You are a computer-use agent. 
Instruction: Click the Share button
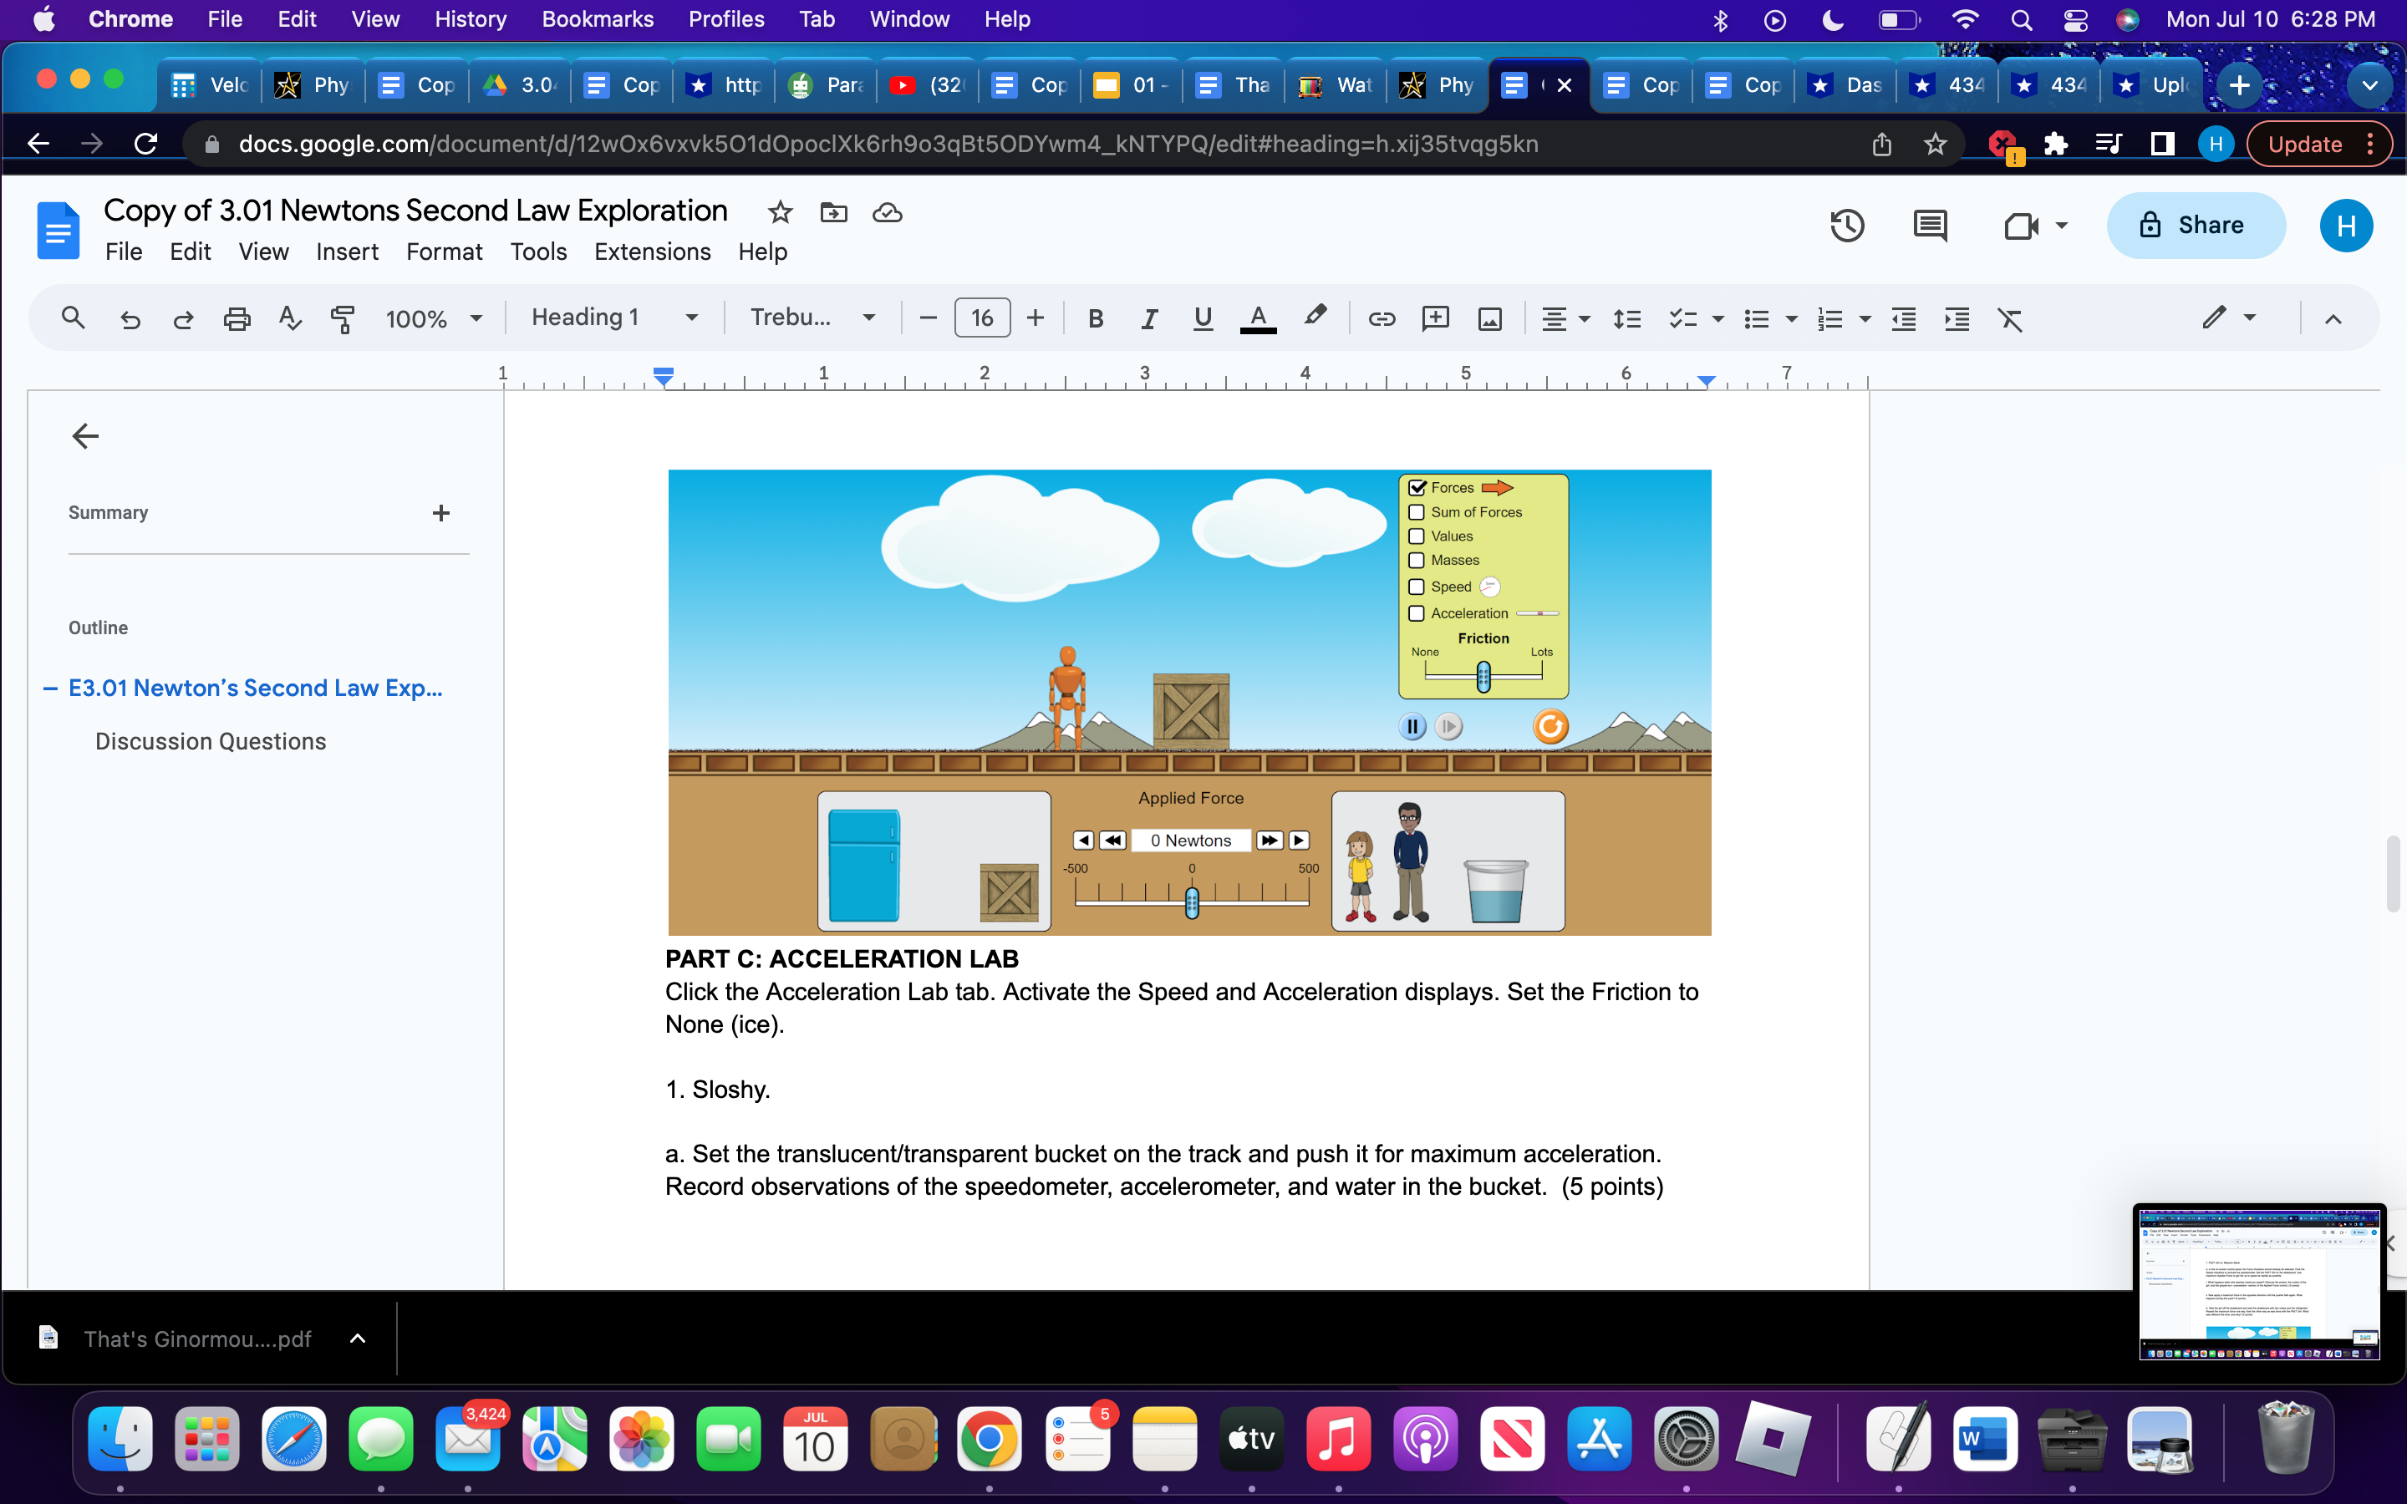(2196, 226)
